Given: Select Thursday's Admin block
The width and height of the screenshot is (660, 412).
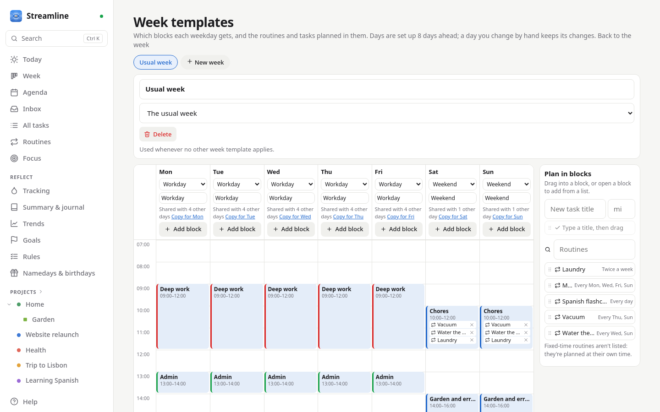Looking at the screenshot, I should click(344, 382).
